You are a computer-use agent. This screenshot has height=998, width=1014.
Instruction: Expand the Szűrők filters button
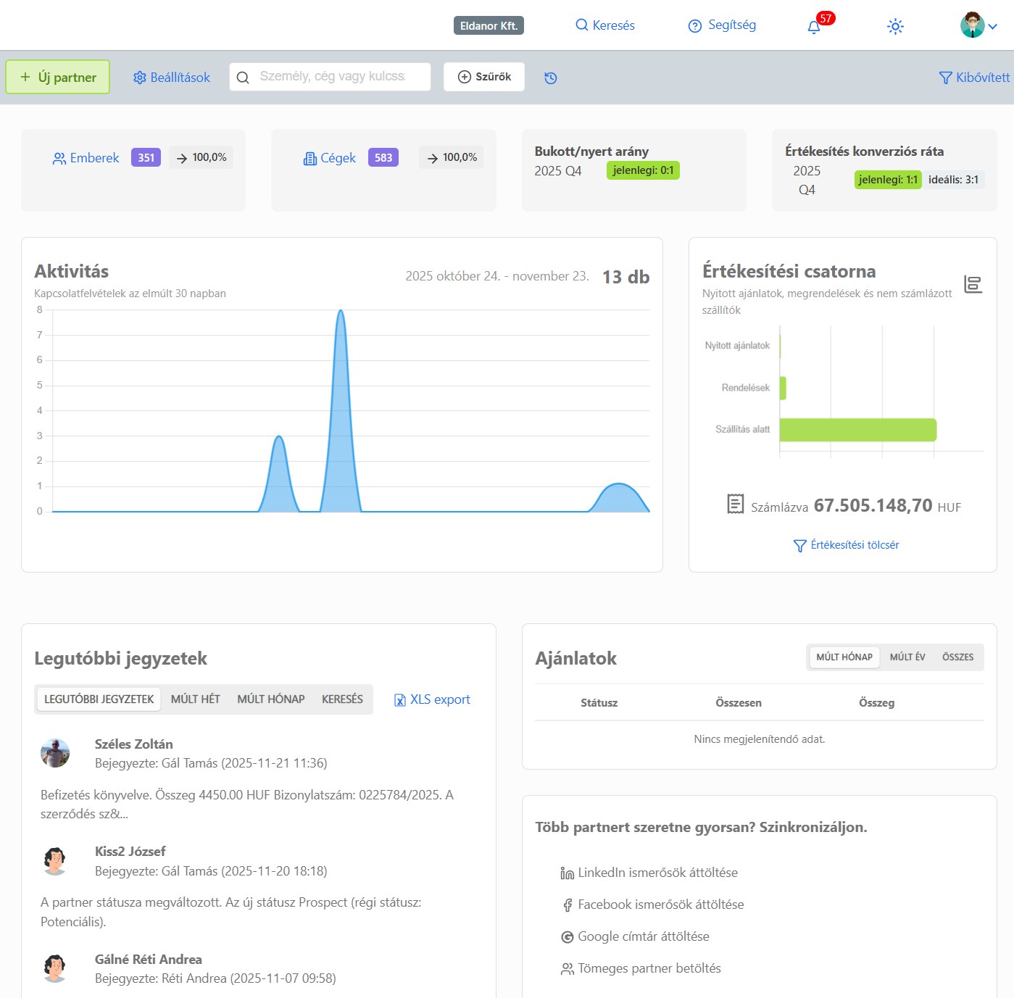tap(484, 77)
